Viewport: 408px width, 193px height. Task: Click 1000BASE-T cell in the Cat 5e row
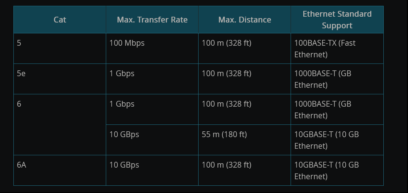point(337,79)
